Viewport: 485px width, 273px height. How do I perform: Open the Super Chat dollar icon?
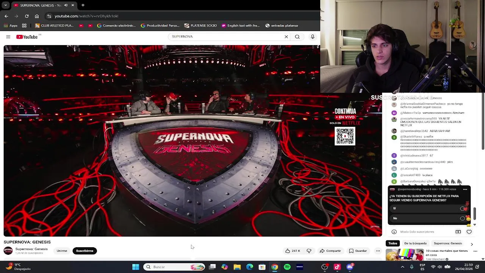tap(458, 232)
